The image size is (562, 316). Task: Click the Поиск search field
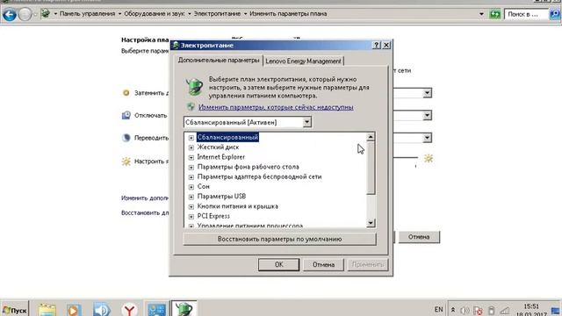[x=526, y=14]
